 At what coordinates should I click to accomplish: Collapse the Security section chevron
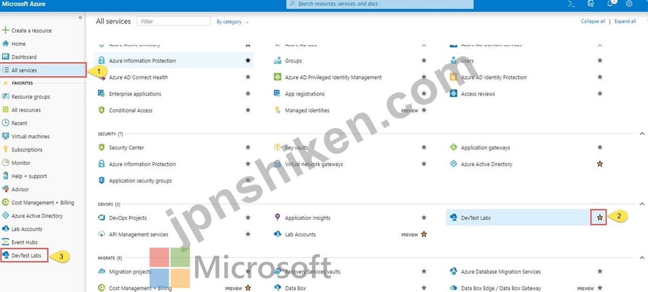[642, 134]
